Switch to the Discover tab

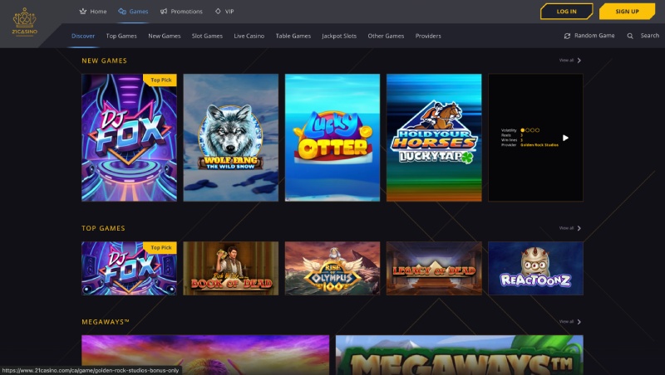83,36
